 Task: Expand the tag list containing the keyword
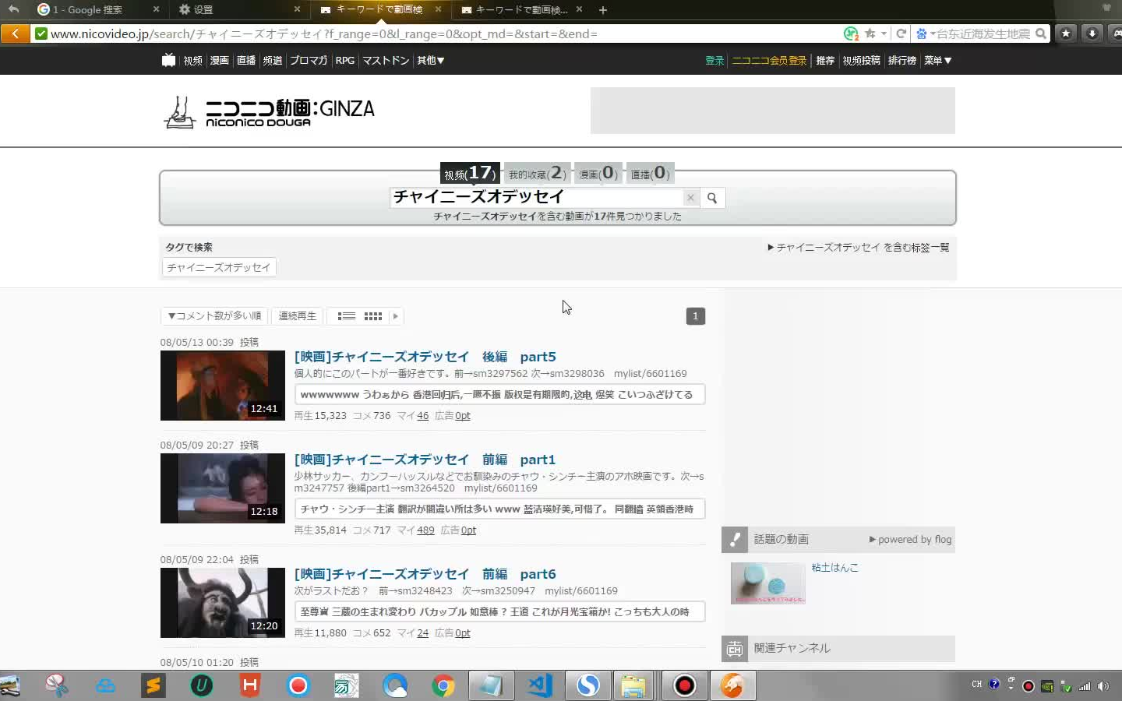click(x=859, y=248)
